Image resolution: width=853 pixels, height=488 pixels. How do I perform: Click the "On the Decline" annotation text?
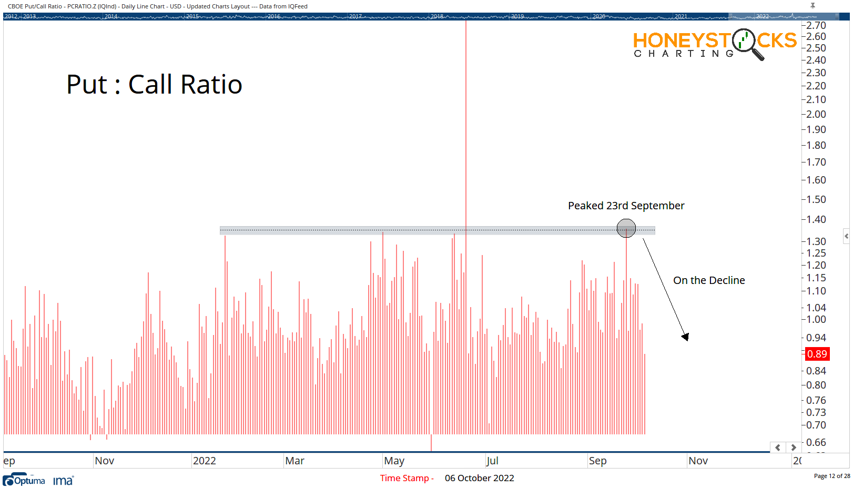709,280
